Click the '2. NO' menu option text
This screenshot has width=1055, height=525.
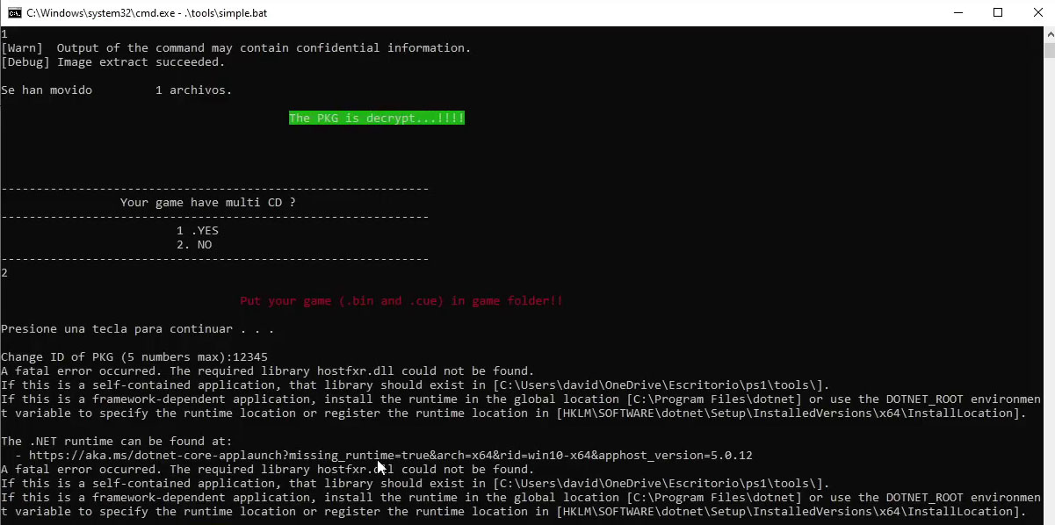194,244
